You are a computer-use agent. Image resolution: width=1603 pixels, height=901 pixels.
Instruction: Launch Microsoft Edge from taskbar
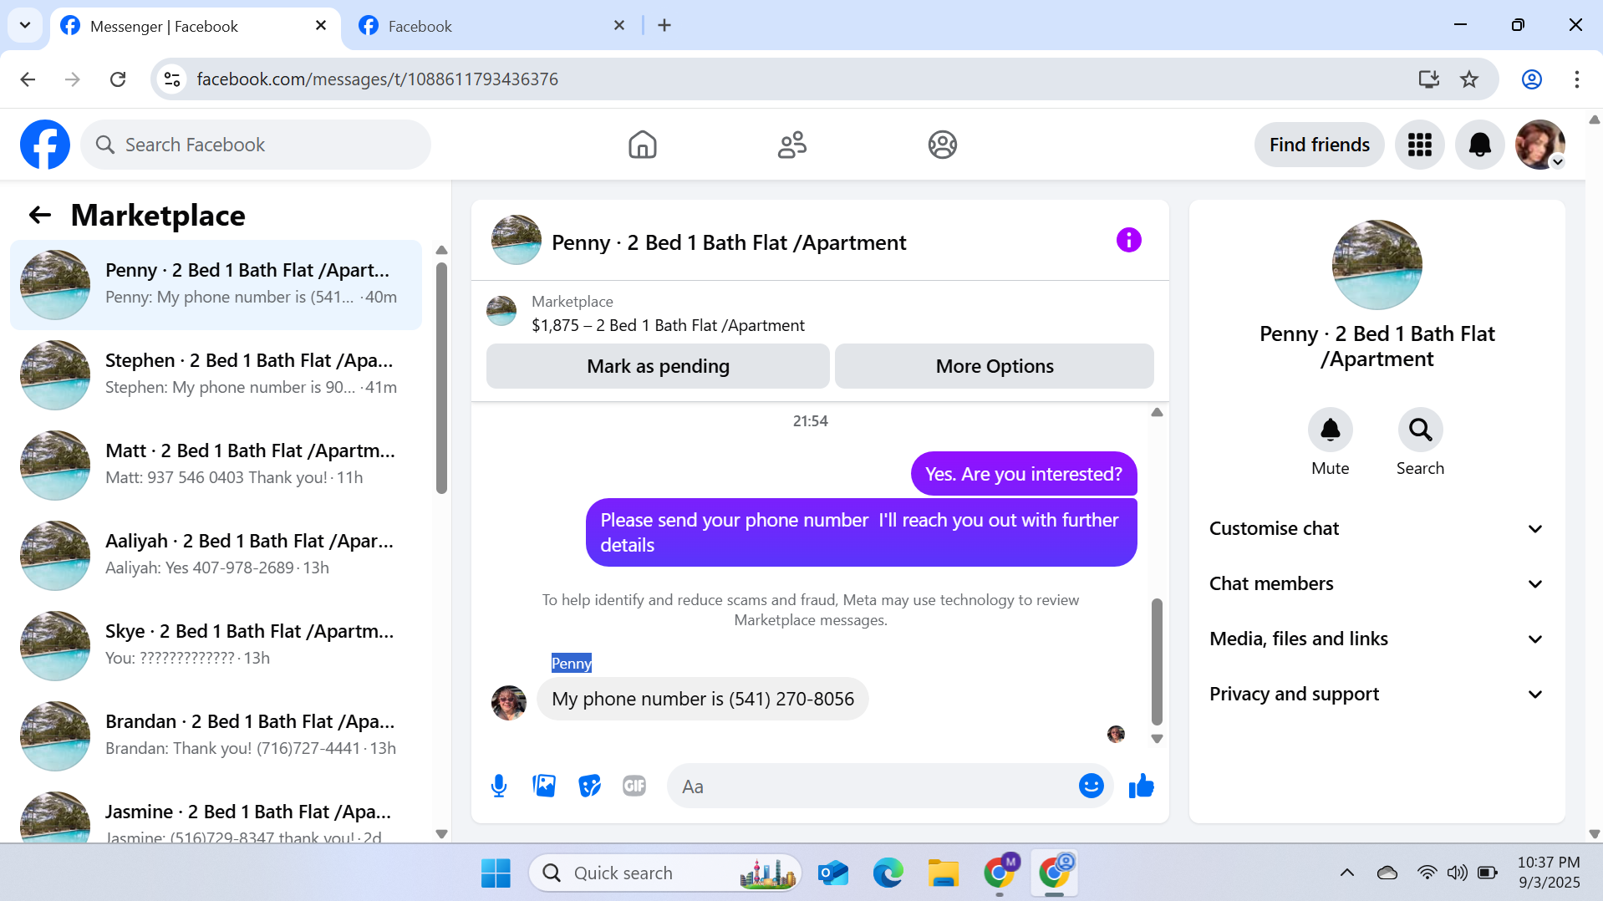[888, 873]
